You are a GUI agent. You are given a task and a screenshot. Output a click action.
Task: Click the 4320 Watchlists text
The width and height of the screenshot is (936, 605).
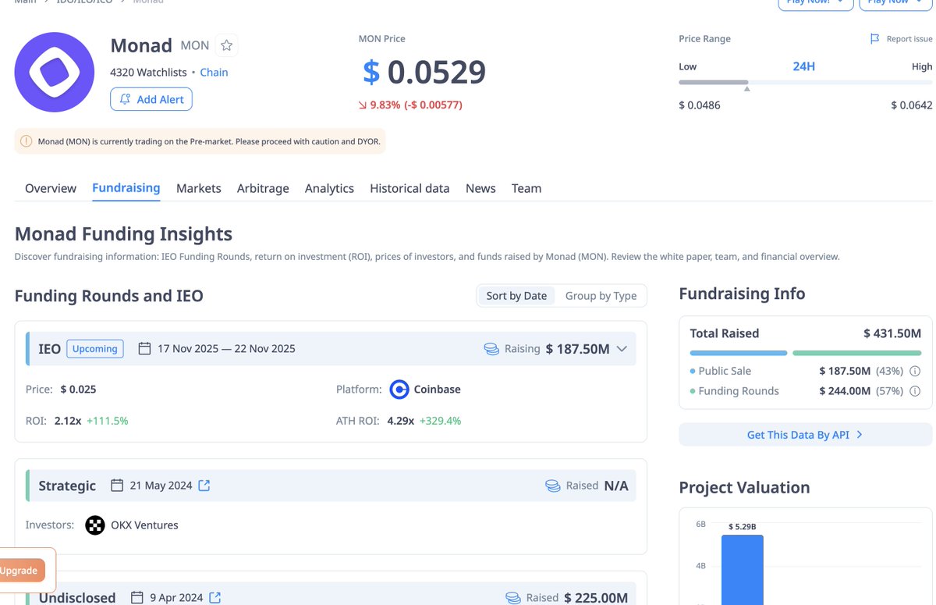(x=148, y=72)
